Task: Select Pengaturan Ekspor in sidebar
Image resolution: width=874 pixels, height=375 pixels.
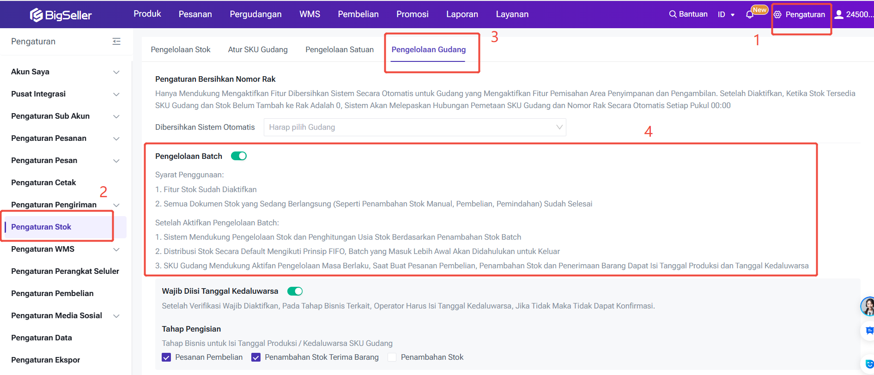Action: click(x=45, y=360)
